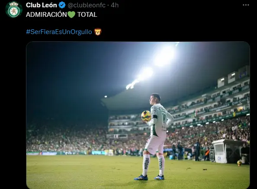257x189 pixels.
Task: Click the green heart emoji
Action: 71,15
